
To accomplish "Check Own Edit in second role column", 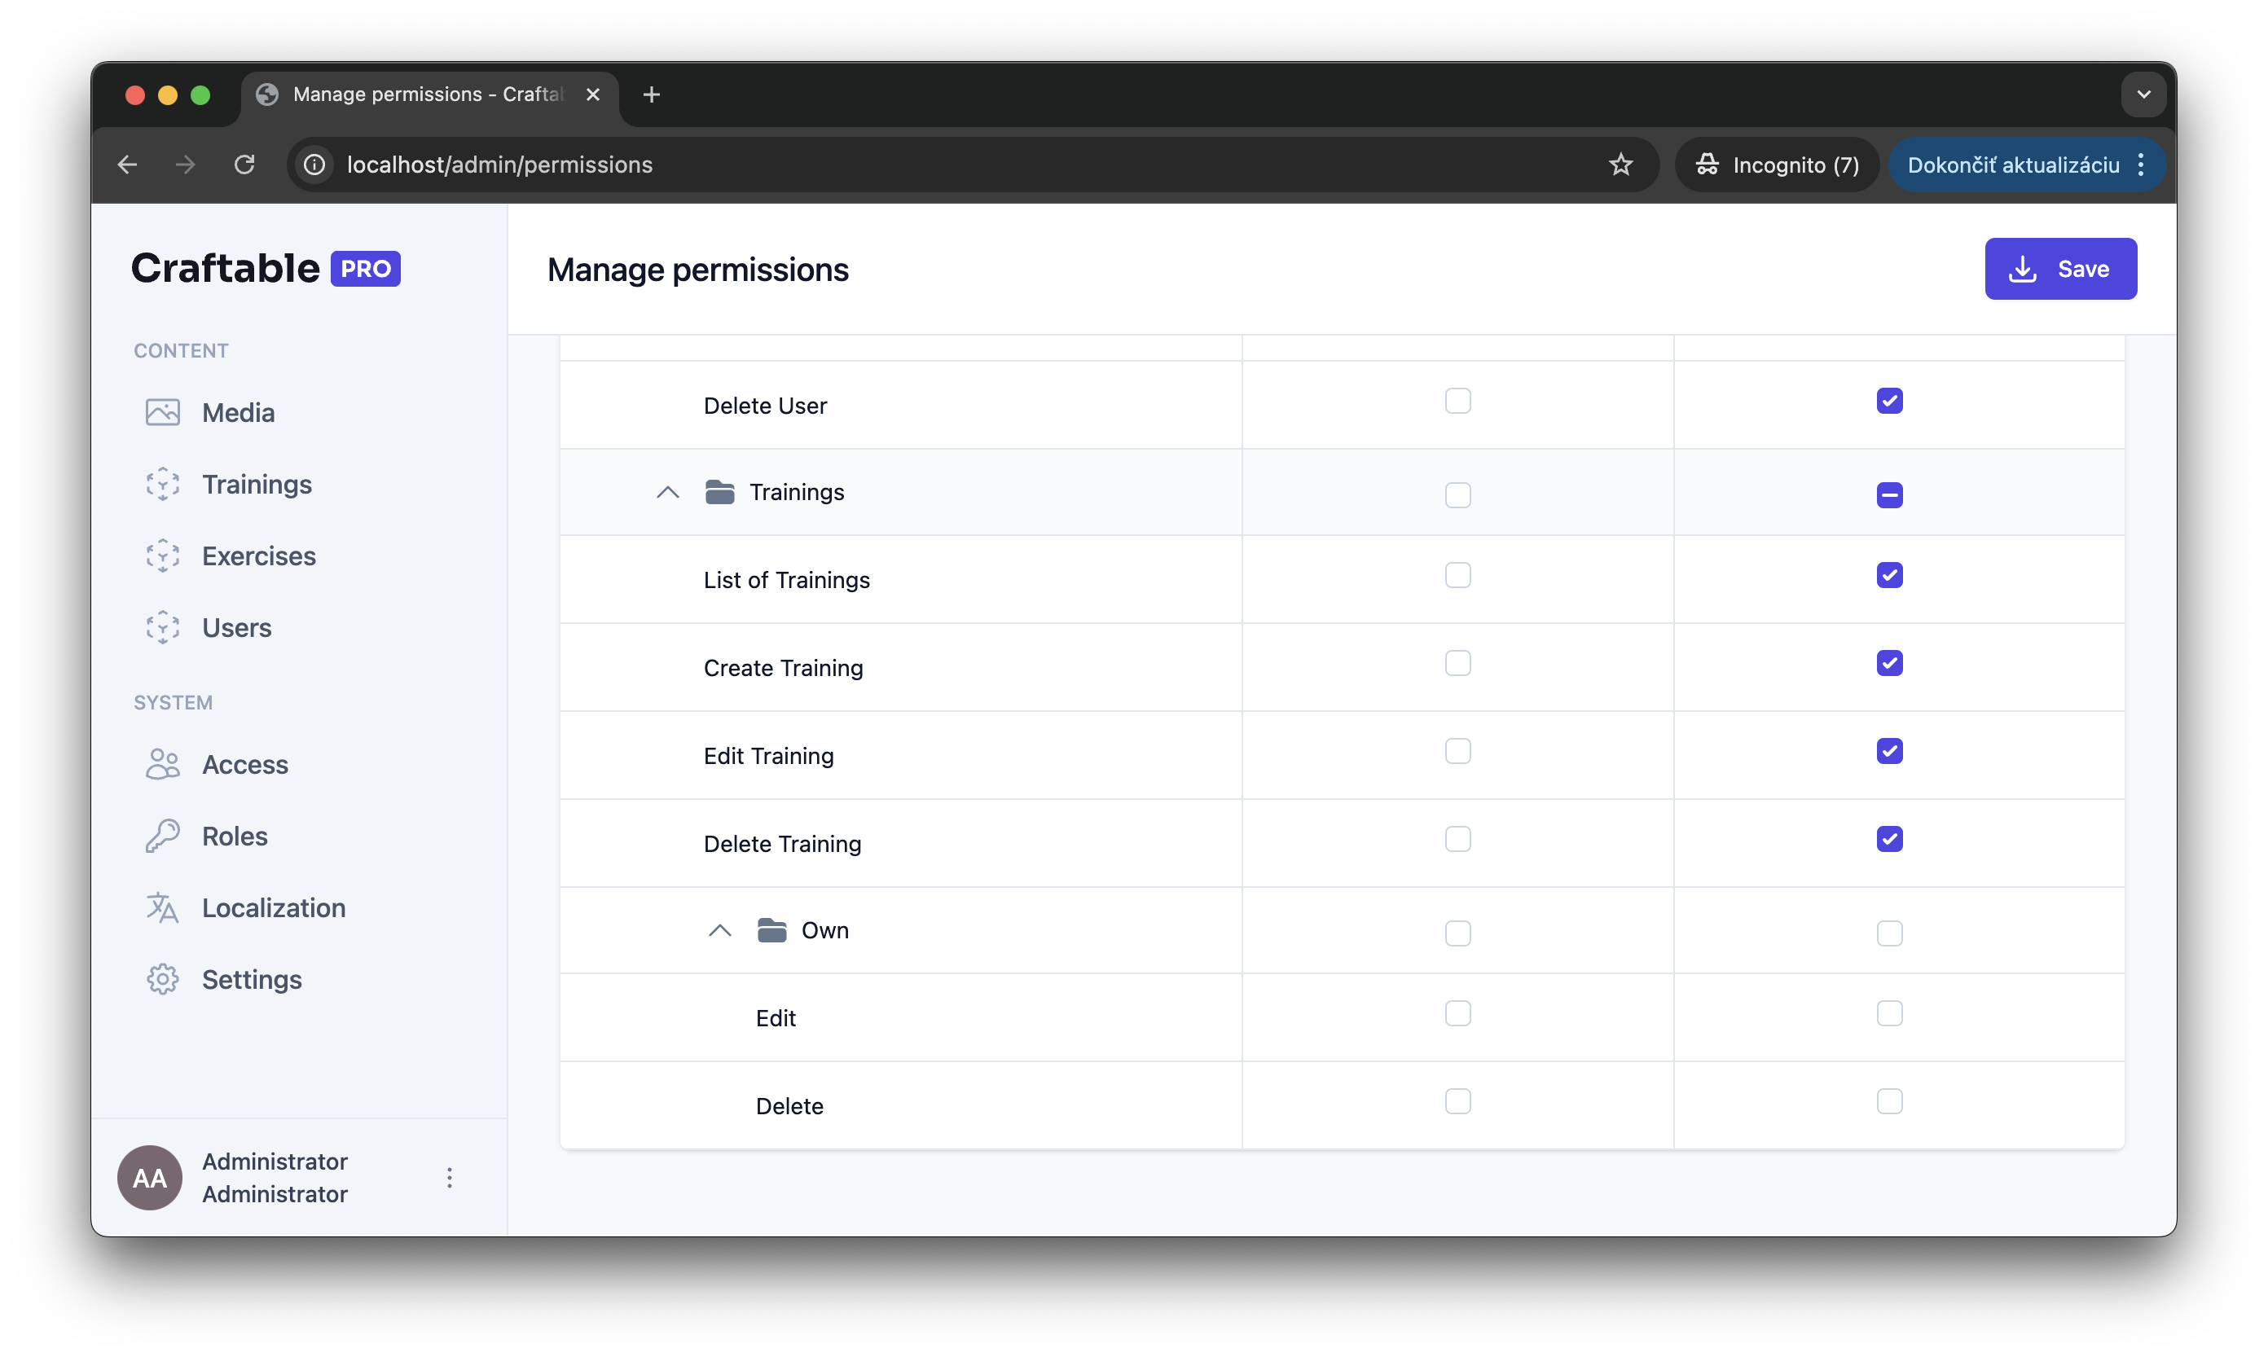I will click(x=1889, y=1013).
